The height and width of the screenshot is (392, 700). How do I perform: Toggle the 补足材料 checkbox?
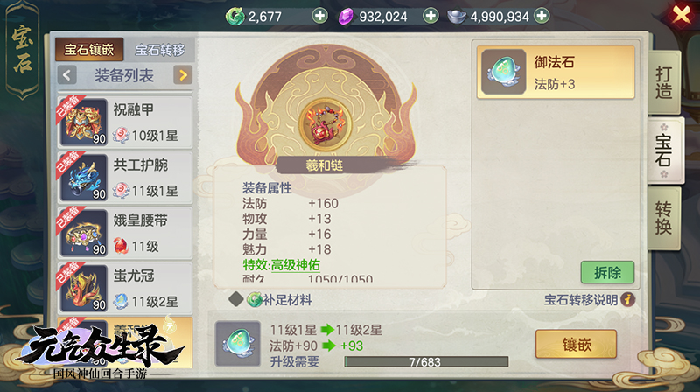(235, 299)
